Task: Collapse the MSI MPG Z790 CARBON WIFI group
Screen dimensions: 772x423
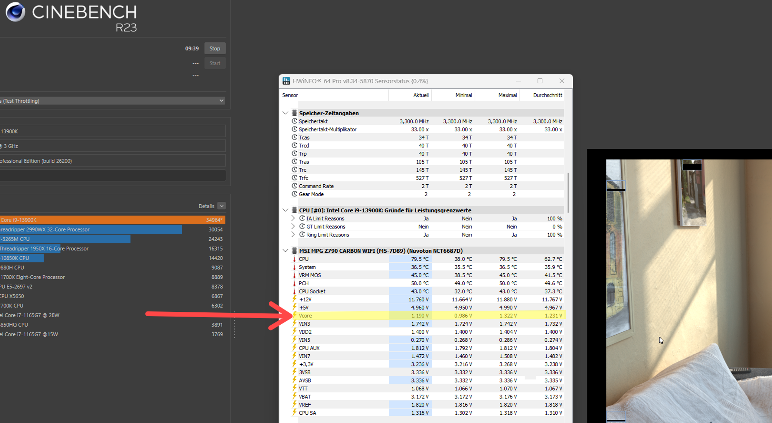Action: tap(286, 251)
